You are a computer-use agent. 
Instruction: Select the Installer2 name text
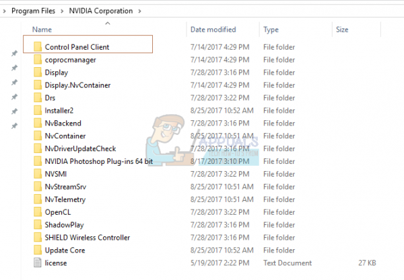(x=59, y=111)
